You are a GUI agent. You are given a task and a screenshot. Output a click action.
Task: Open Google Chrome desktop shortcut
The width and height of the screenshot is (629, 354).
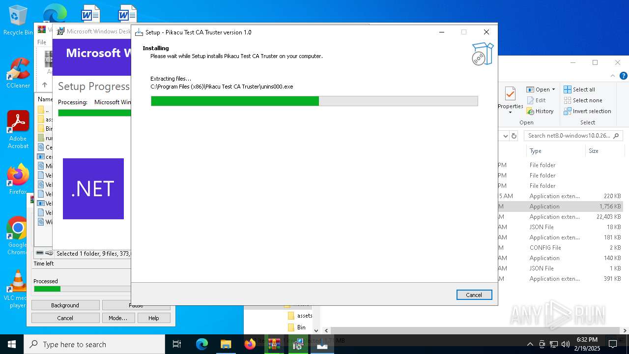click(x=18, y=236)
